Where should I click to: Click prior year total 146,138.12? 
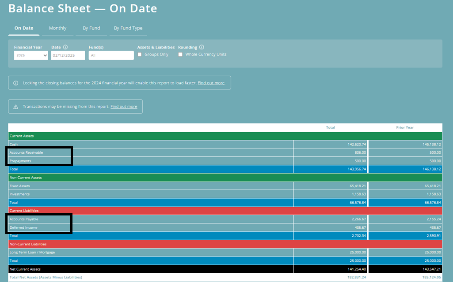click(432, 169)
